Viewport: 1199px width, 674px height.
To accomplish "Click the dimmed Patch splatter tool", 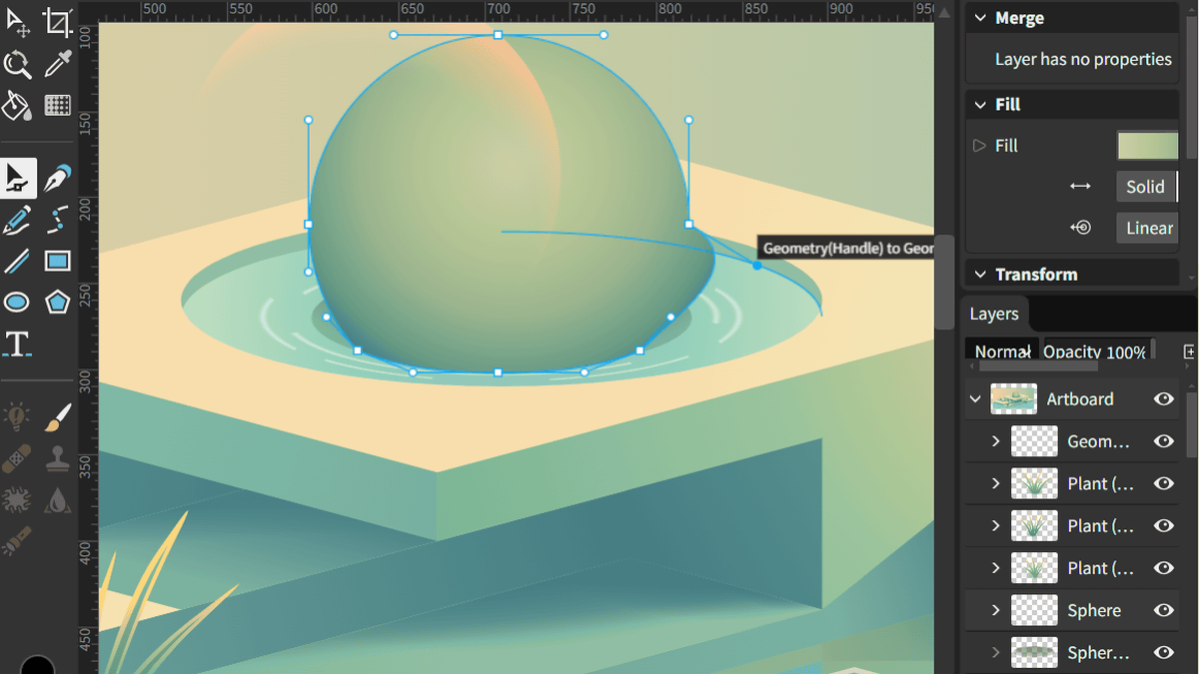I will [18, 499].
